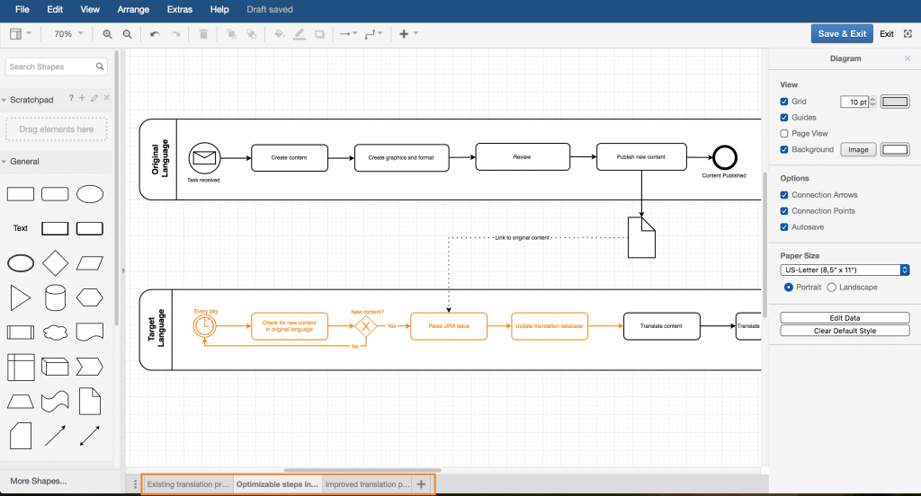
Task: Toggle the Background checkbox
Action: pos(784,150)
